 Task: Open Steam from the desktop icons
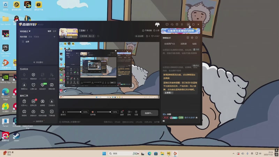tap(16, 137)
